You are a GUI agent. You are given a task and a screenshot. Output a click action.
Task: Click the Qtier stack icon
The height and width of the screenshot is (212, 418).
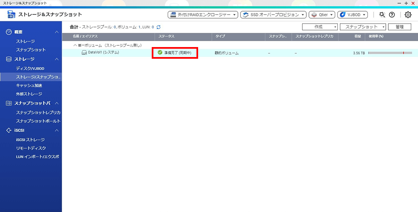(314, 15)
